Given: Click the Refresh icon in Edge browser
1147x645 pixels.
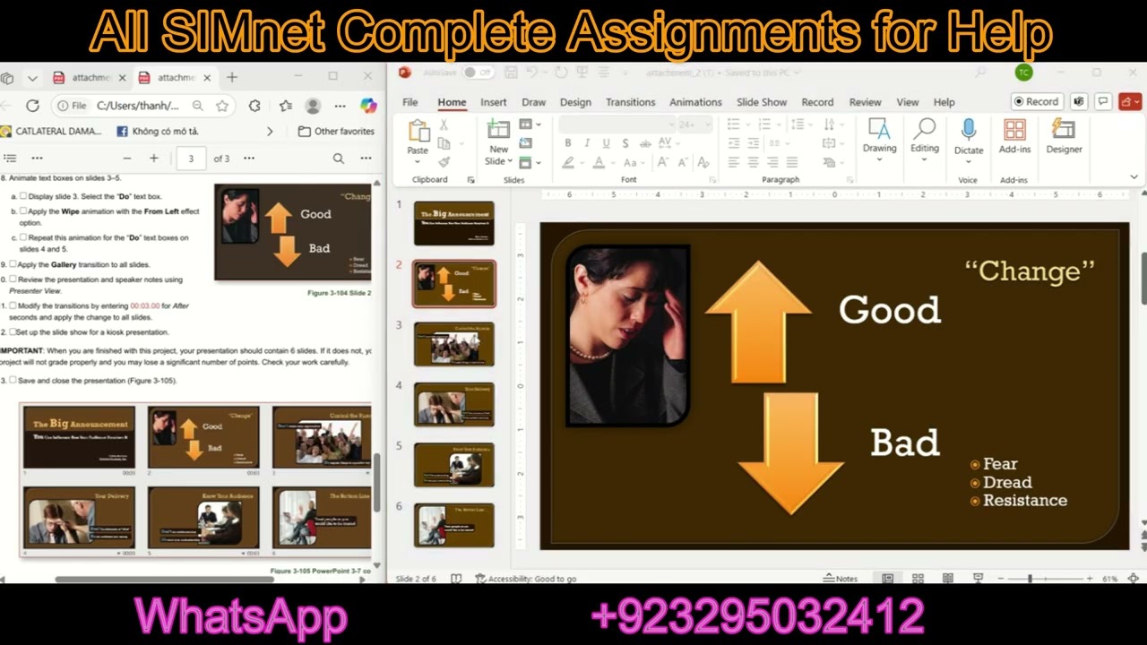Looking at the screenshot, I should (x=32, y=106).
